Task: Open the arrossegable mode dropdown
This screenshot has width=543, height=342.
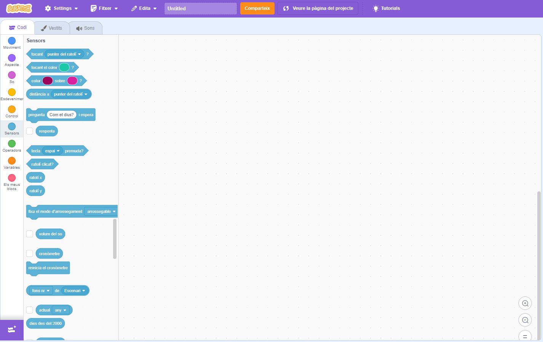Action: 101,211
